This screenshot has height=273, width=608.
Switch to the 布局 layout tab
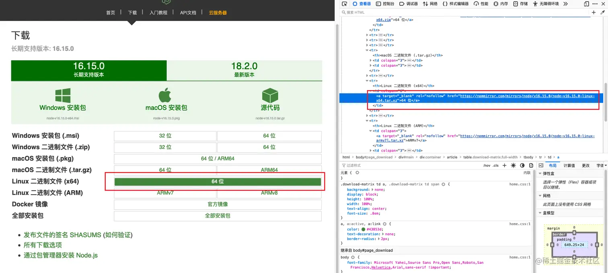pyautogui.click(x=553, y=165)
